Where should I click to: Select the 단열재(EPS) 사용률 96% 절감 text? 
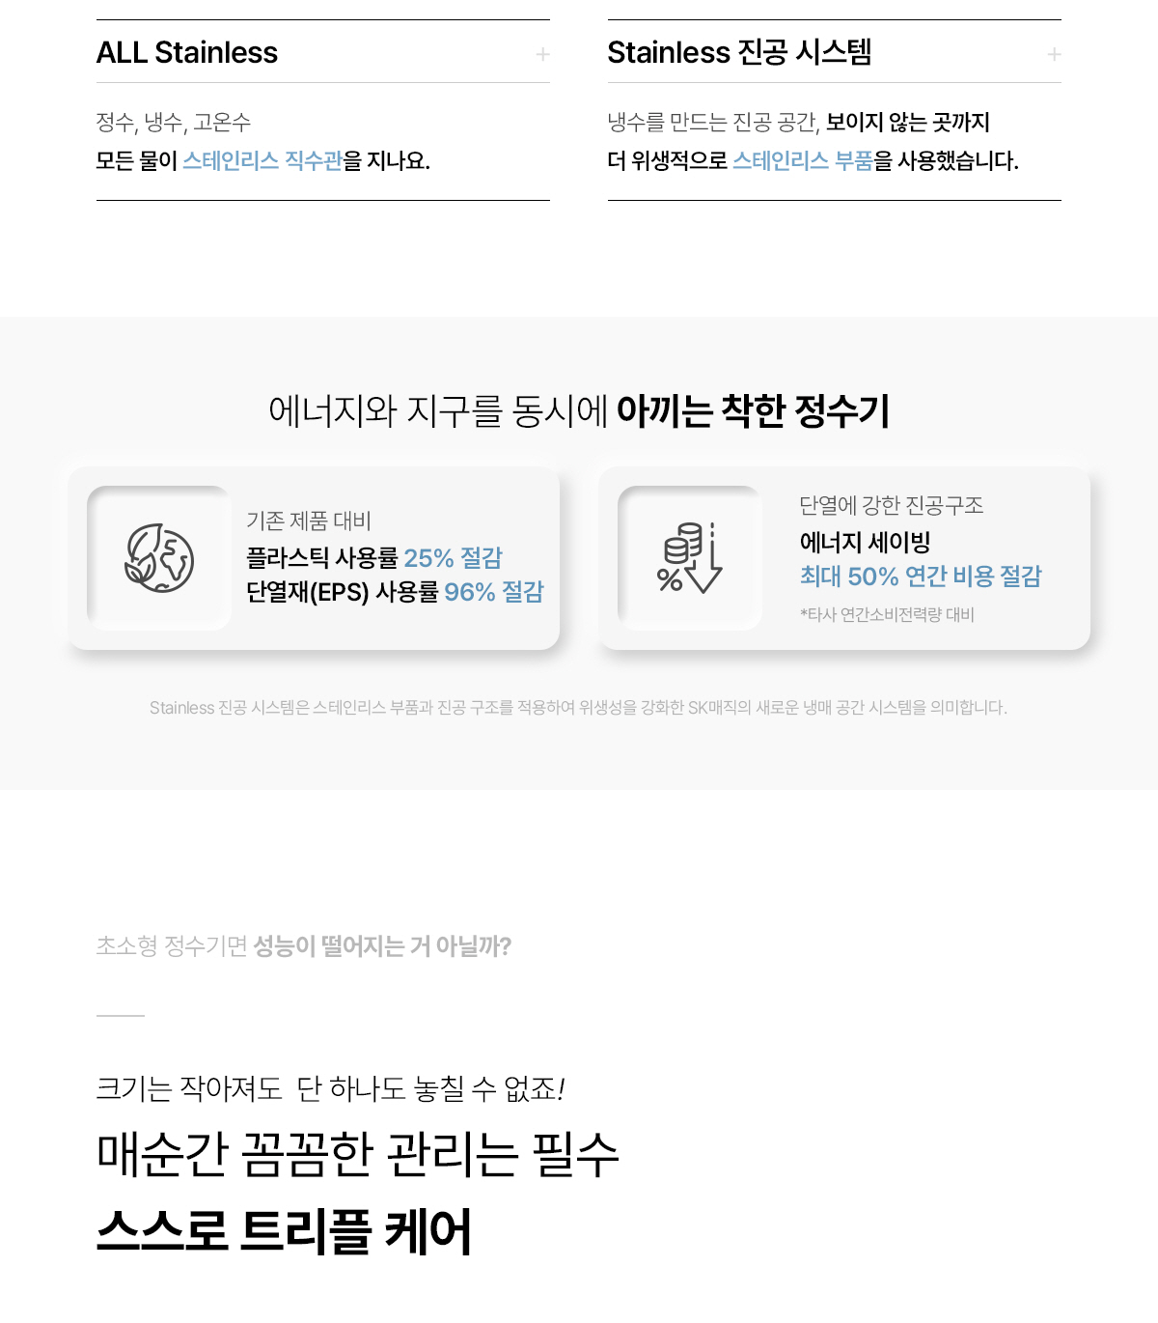coord(395,591)
